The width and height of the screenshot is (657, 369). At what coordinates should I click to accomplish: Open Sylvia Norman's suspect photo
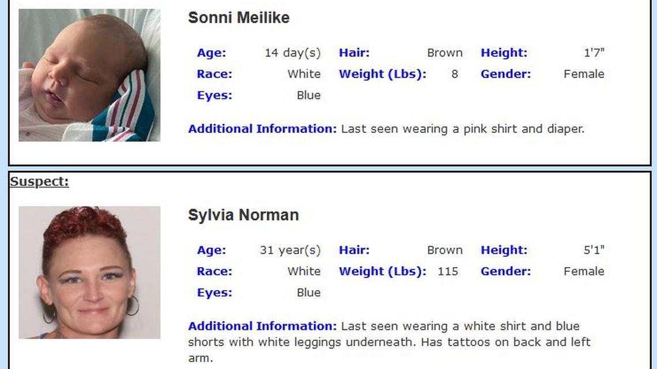(89, 272)
